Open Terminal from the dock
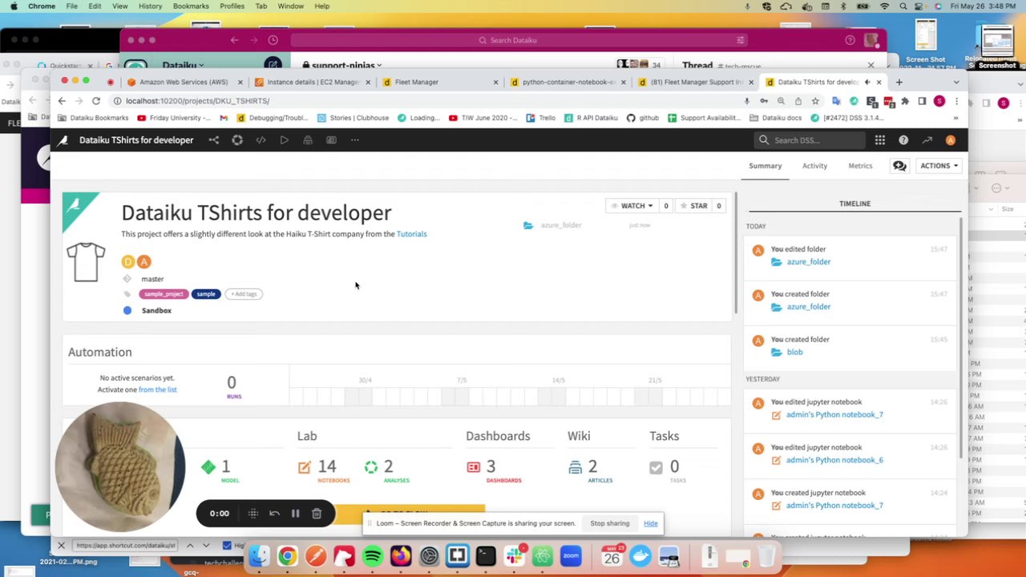 (x=486, y=555)
